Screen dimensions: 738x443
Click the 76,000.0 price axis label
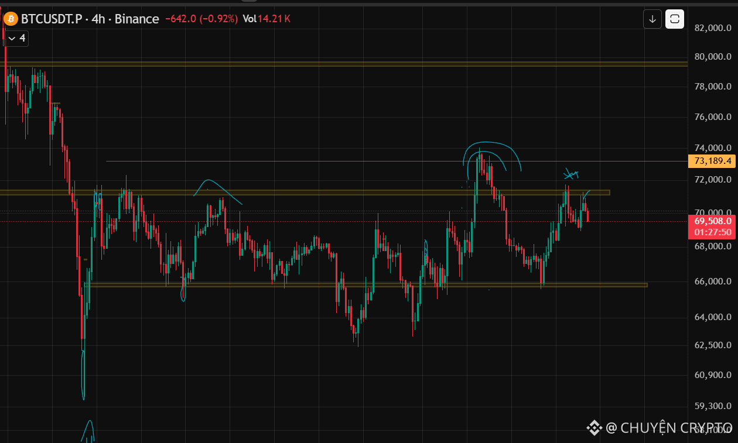712,116
